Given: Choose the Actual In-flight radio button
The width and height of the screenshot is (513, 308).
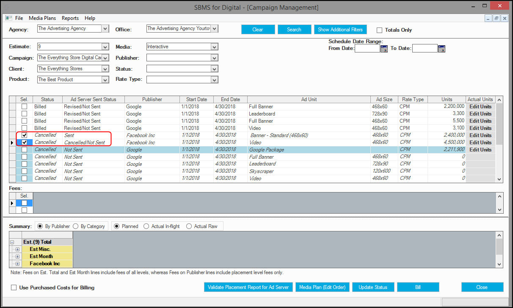Looking at the screenshot, I should click(147, 226).
